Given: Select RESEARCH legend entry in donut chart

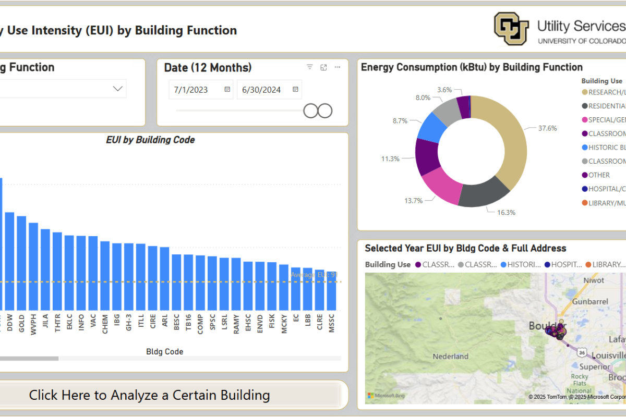Looking at the screenshot, I should pos(604,92).
